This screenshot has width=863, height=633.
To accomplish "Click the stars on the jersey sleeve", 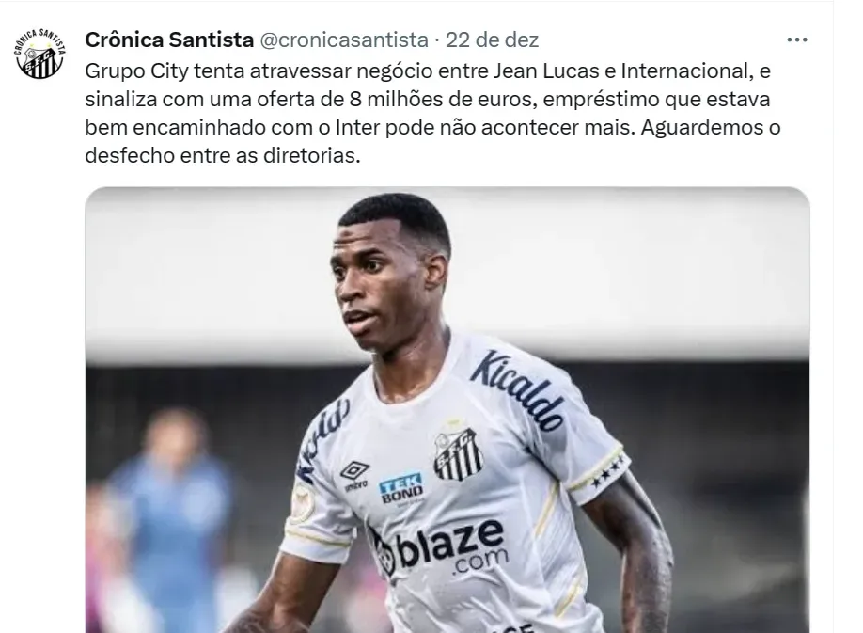I will pyautogui.click(x=609, y=472).
